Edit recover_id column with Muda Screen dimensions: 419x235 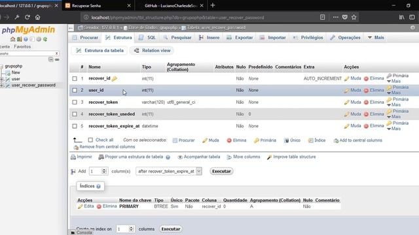coord(353,78)
